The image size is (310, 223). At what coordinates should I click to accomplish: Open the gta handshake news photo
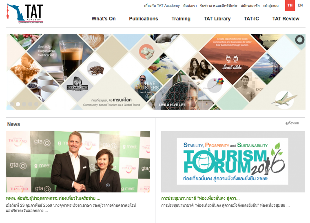coord(77,162)
